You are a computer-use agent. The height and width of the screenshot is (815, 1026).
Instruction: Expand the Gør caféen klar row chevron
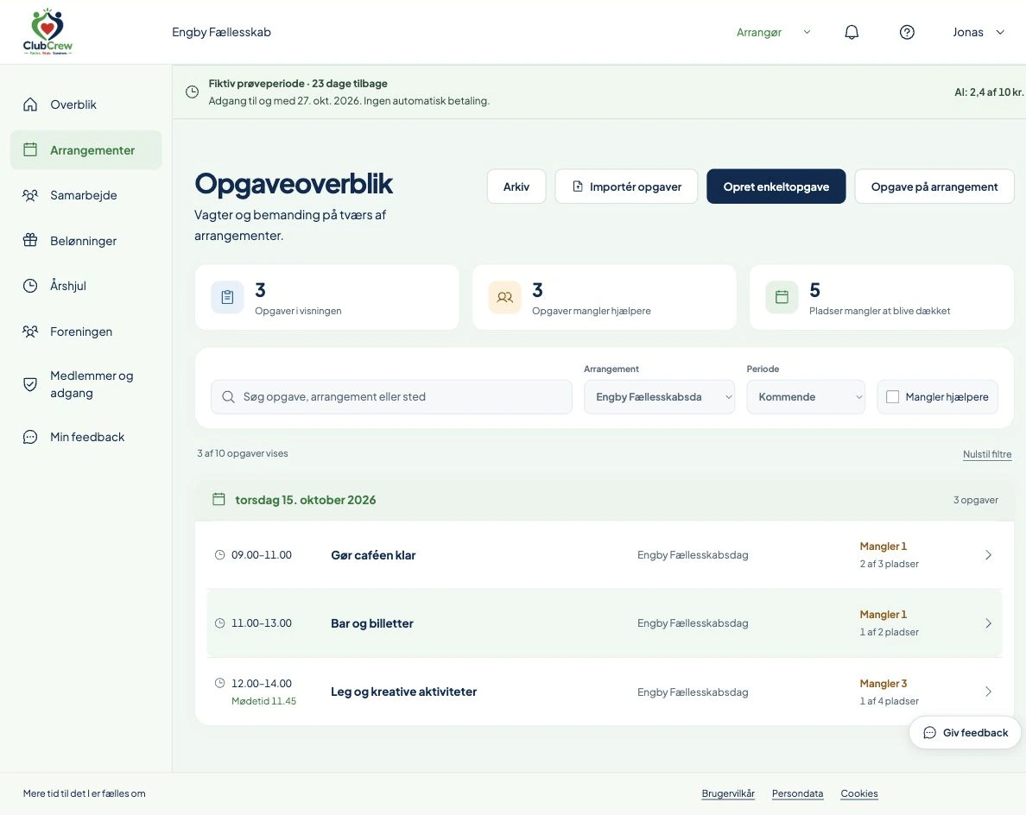click(988, 555)
